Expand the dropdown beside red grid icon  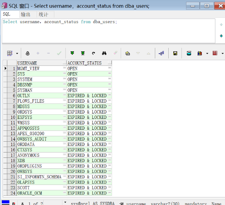[x=222, y=54]
